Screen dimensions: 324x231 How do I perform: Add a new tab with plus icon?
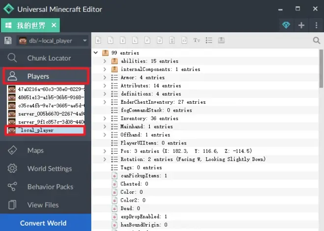tap(301, 25)
